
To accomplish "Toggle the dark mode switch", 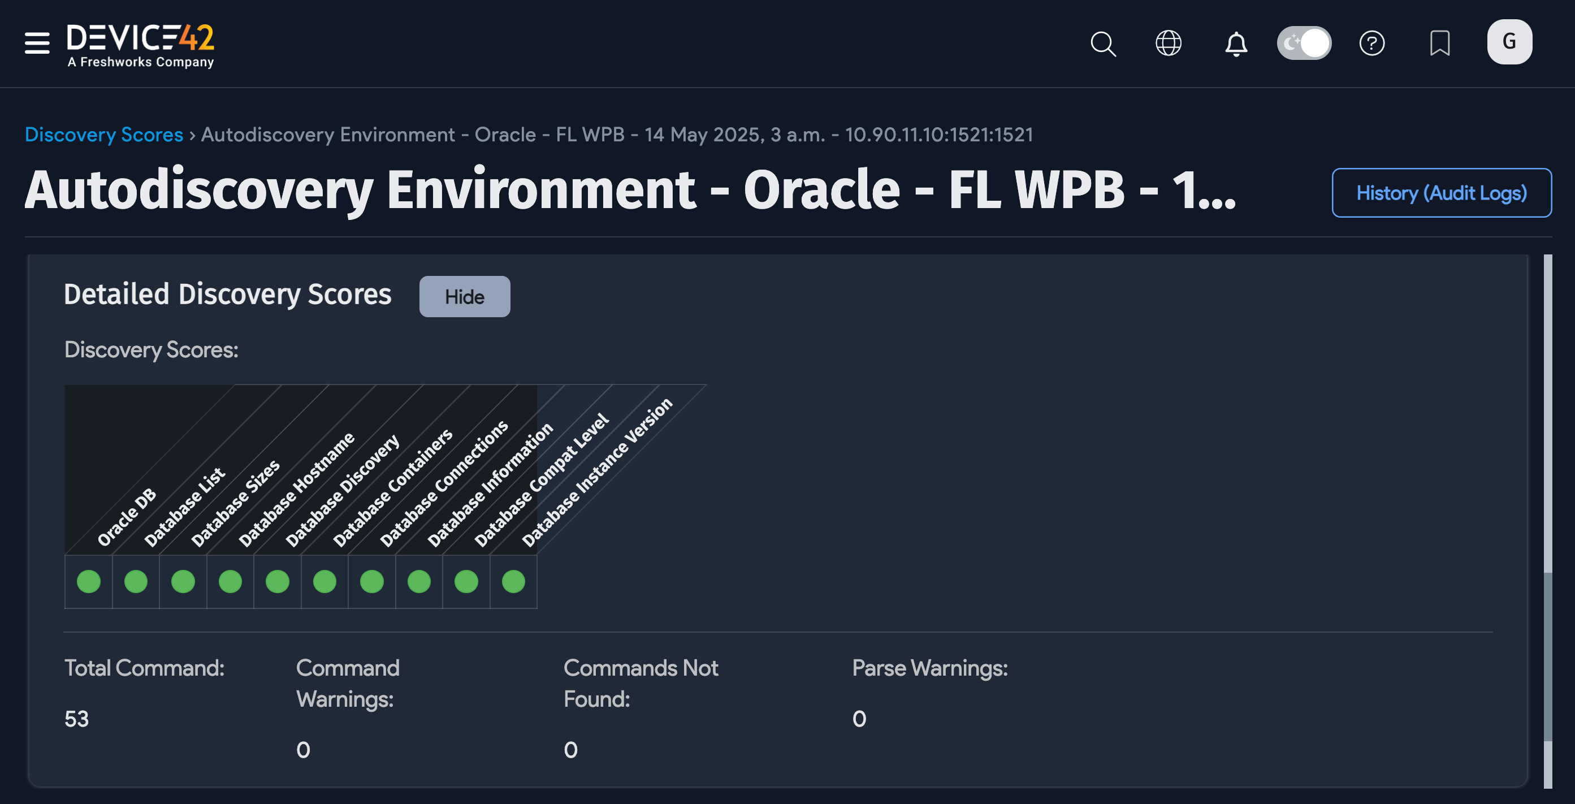I will coord(1304,42).
